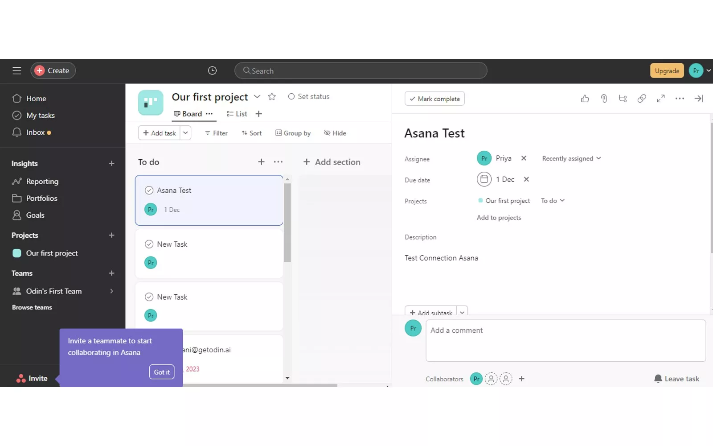713x446 pixels.
Task: Expand task pane to full screen
Action: [660, 99]
